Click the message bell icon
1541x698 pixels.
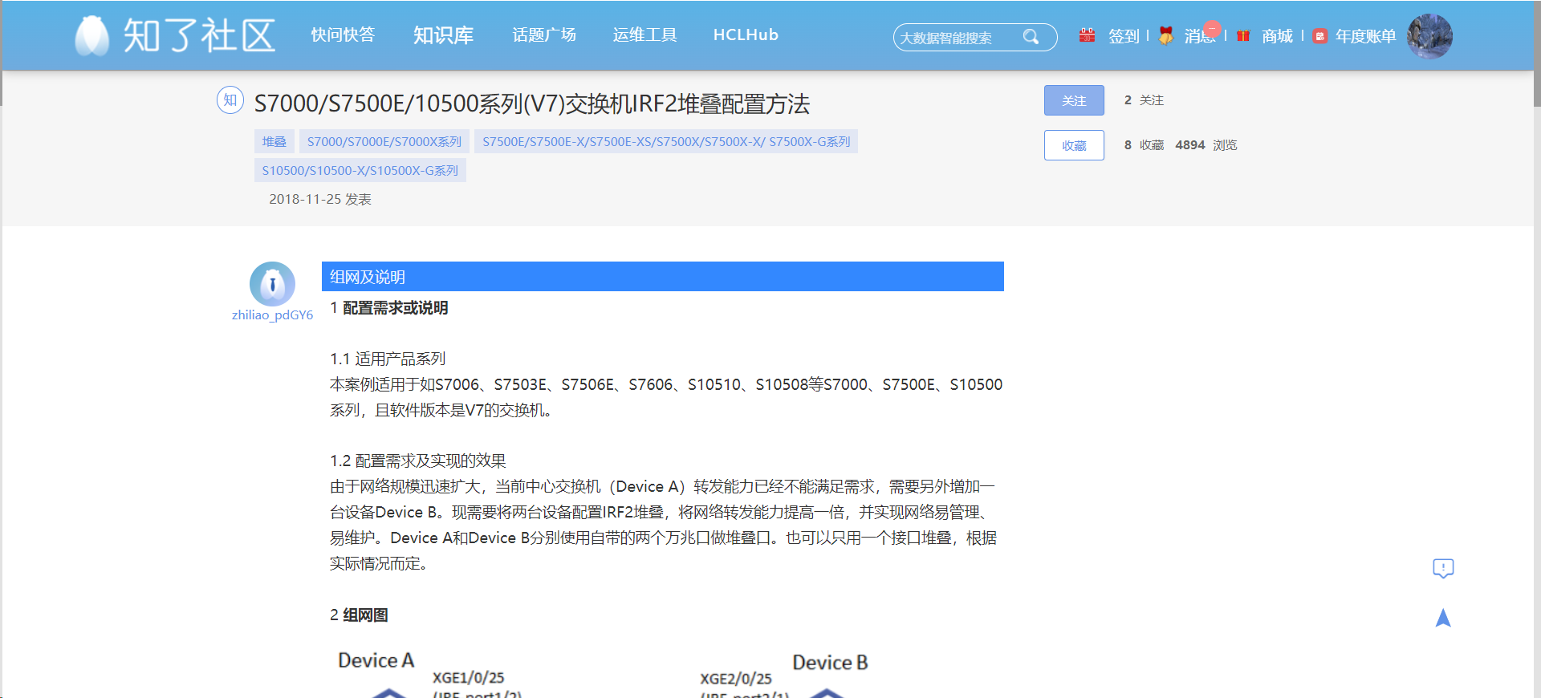[x=1166, y=35]
